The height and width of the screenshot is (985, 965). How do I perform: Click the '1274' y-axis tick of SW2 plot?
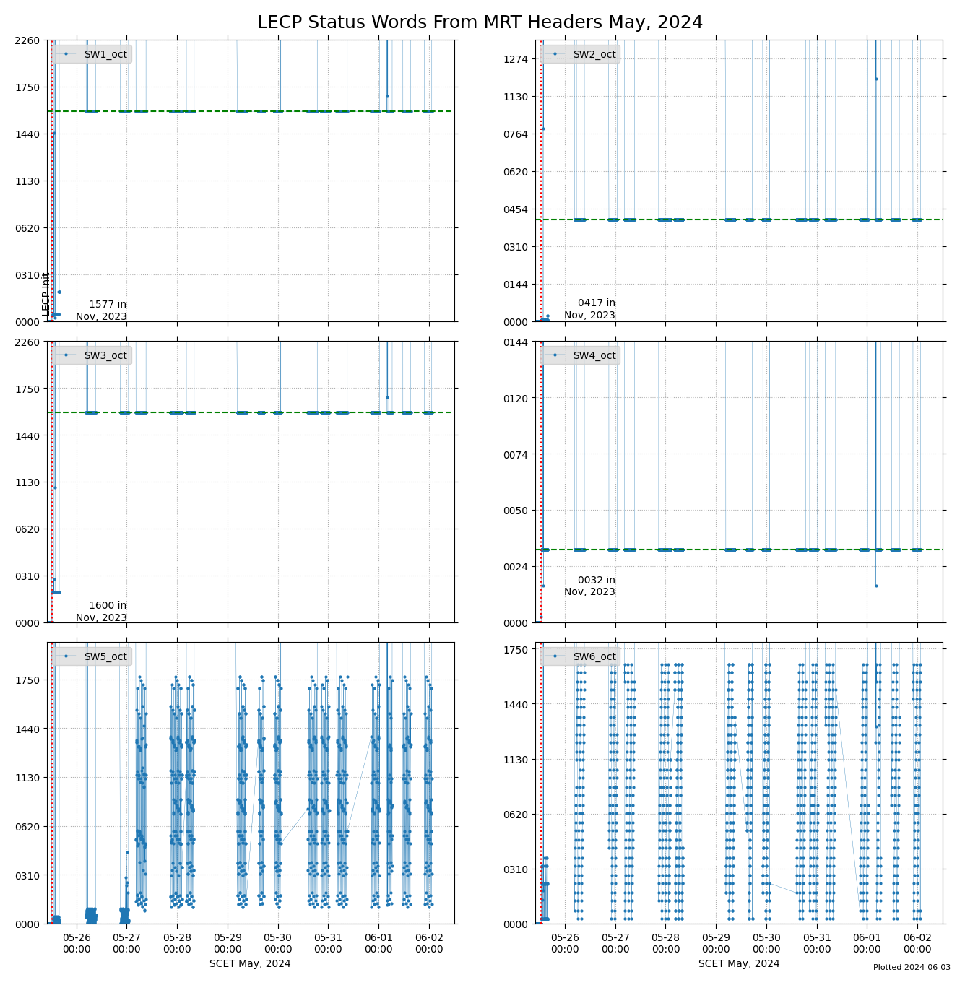point(517,58)
